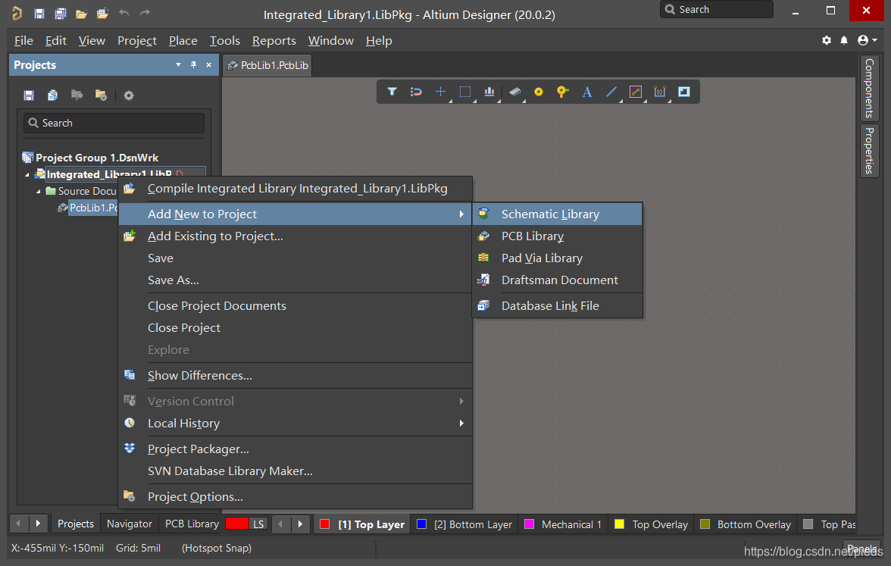Toggle the LS layer set button
Image resolution: width=891 pixels, height=566 pixels.
click(258, 524)
